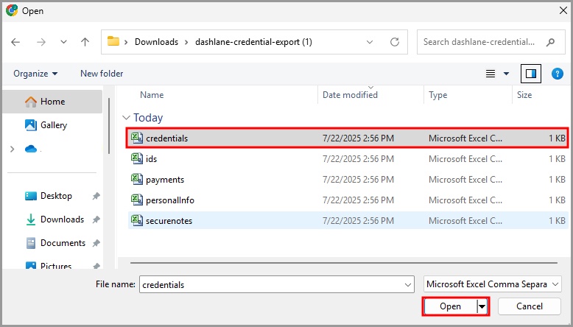Select the securenotes file
Image resolution: width=573 pixels, height=327 pixels.
(x=347, y=221)
